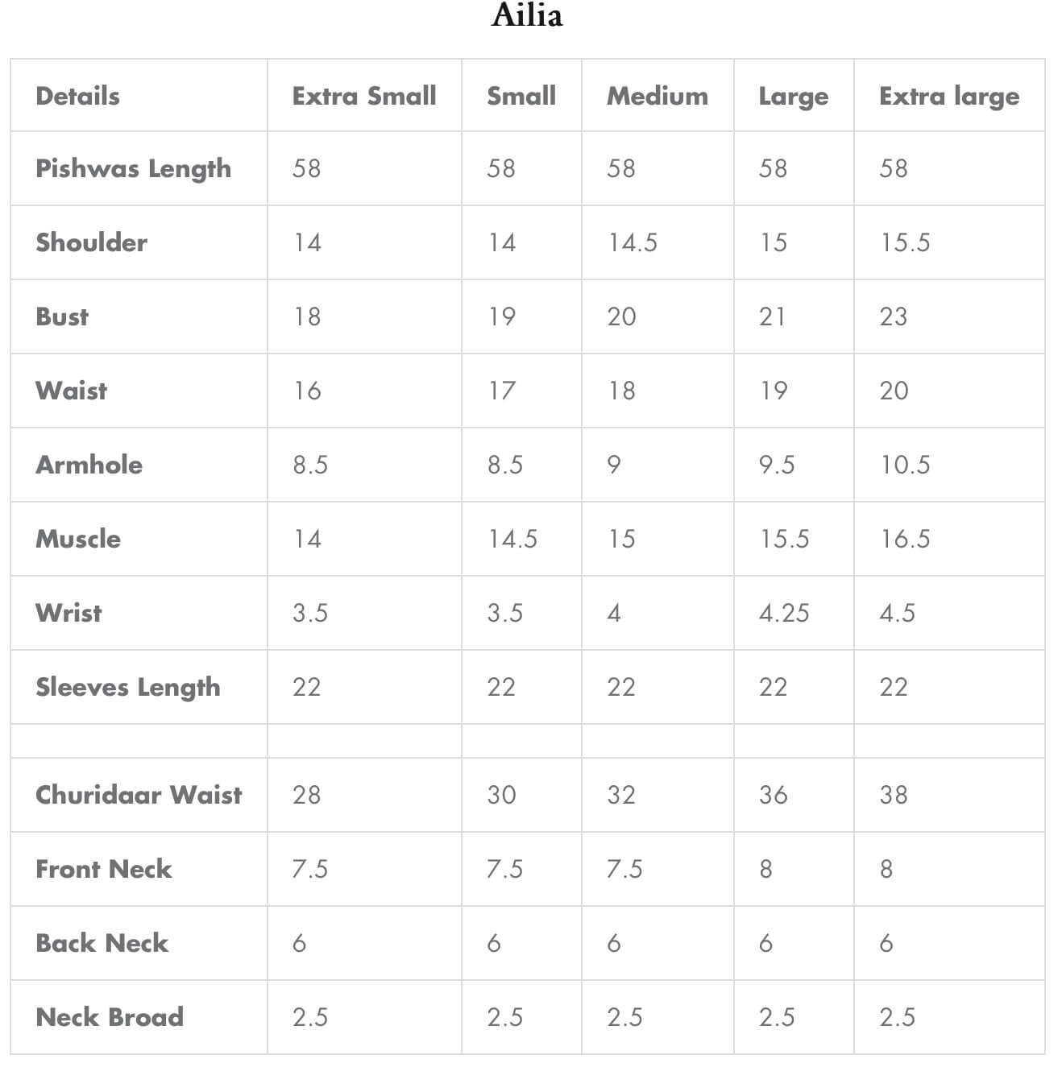1062x1067 pixels.
Task: Click the Armhole value for Extra large
Action: (905, 465)
